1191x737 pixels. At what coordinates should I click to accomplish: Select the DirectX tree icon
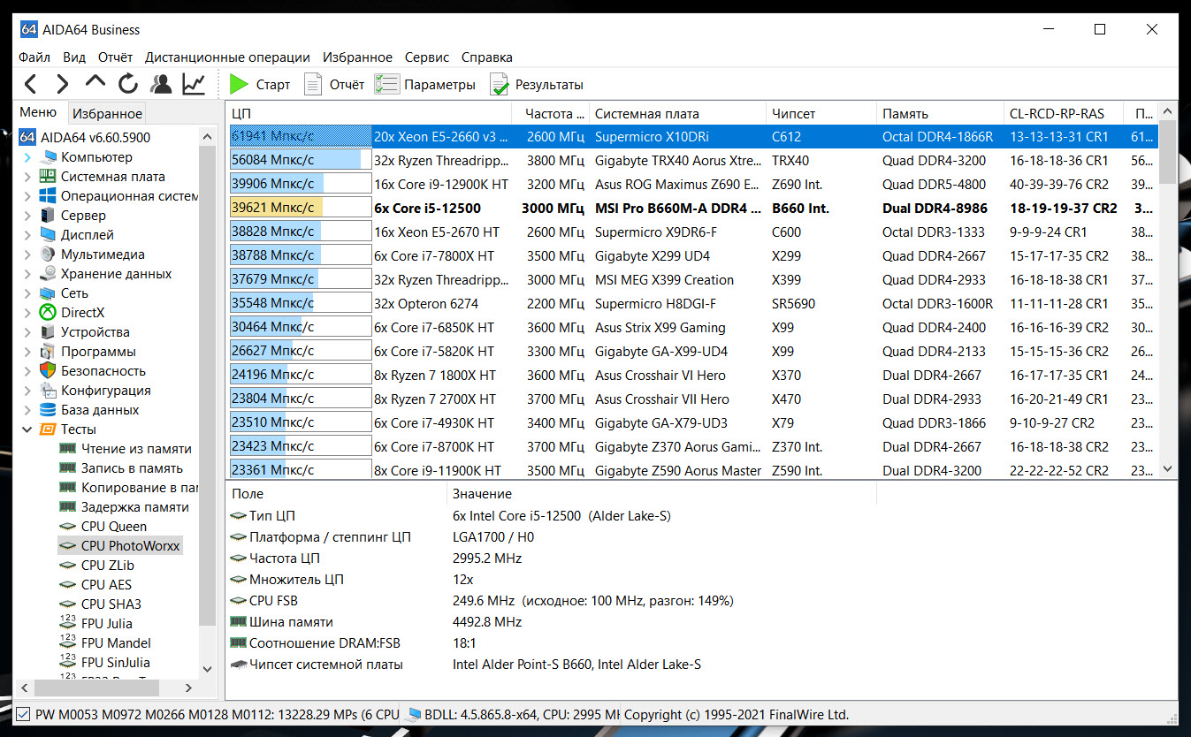click(48, 313)
